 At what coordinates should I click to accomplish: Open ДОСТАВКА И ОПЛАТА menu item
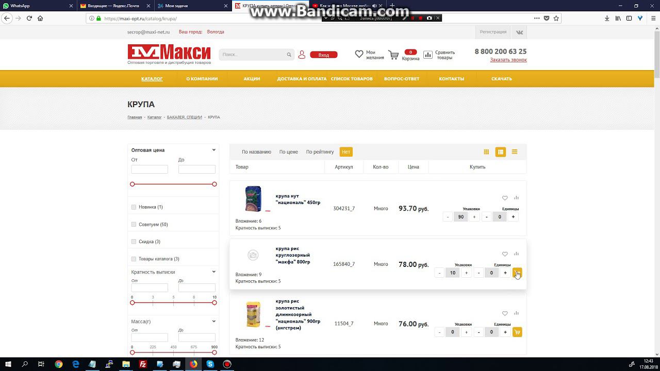click(x=302, y=79)
